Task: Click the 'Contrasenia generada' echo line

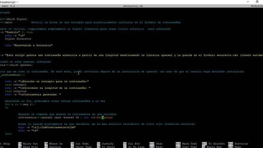Action: pos(33,95)
